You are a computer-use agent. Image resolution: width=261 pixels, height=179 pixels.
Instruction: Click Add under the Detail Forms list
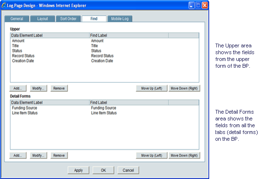point(18,155)
